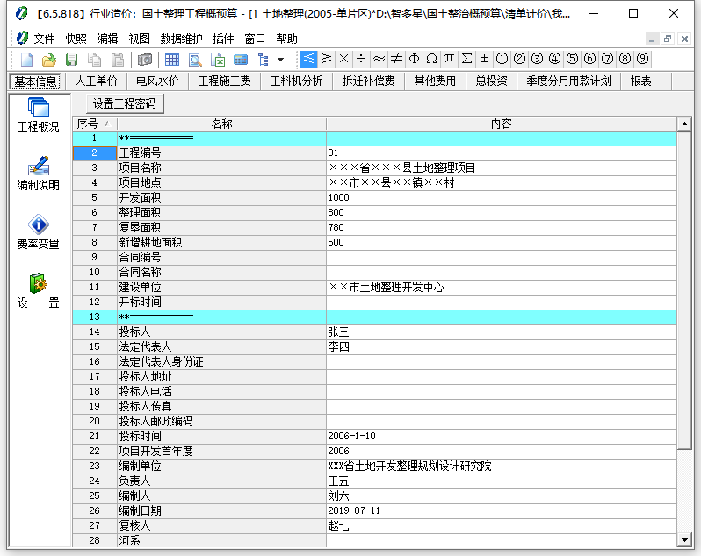This screenshot has height=556, width=701.
Task: Open the 数据维护 menu
Action: point(181,39)
